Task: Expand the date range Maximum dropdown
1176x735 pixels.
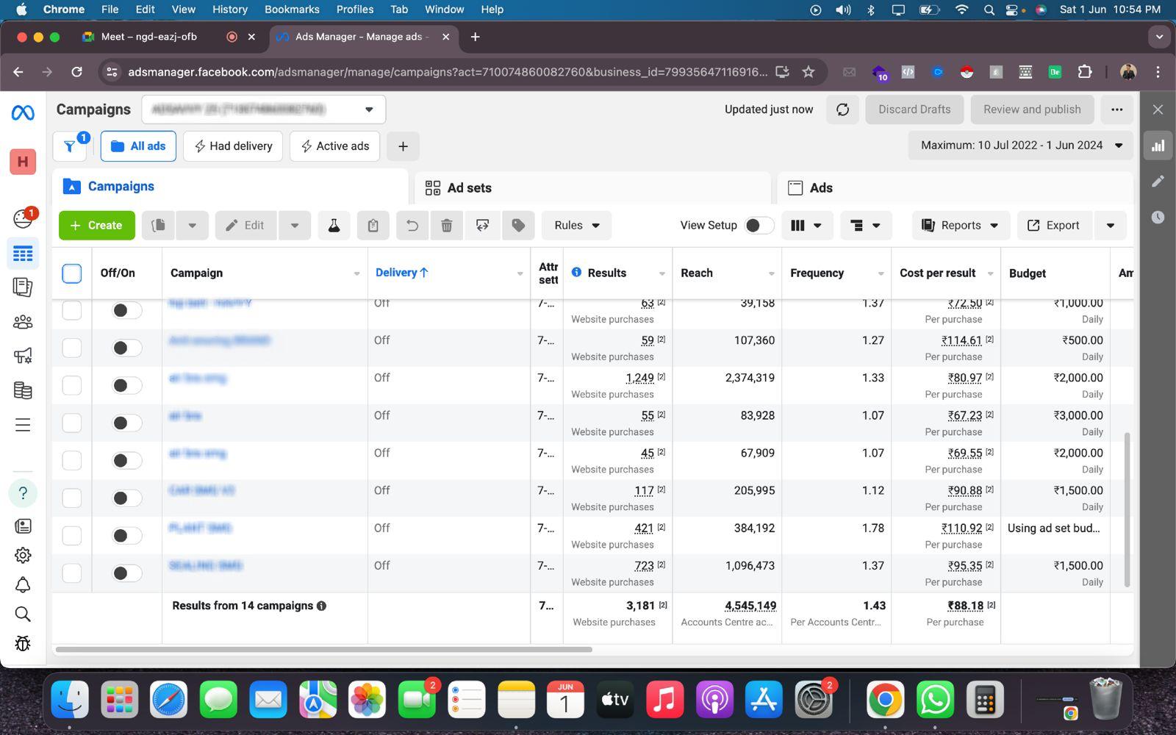Action: 1021,146
